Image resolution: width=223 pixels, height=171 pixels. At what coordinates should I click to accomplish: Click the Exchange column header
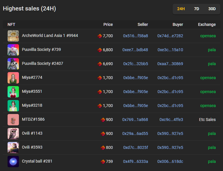207,24
